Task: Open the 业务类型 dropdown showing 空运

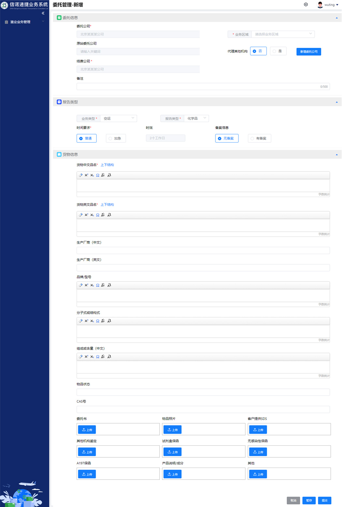Action: click(x=118, y=119)
